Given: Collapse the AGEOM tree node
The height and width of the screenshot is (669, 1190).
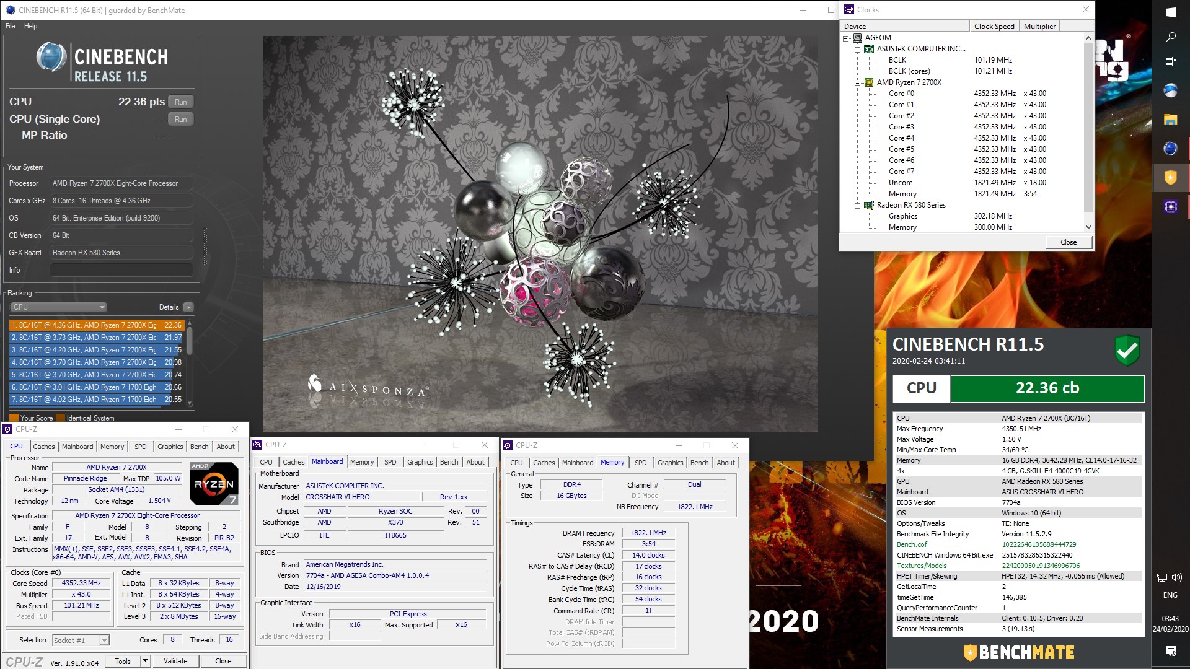Looking at the screenshot, I should coord(846,38).
